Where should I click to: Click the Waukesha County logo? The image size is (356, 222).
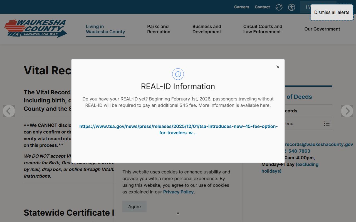[x=36, y=29]
